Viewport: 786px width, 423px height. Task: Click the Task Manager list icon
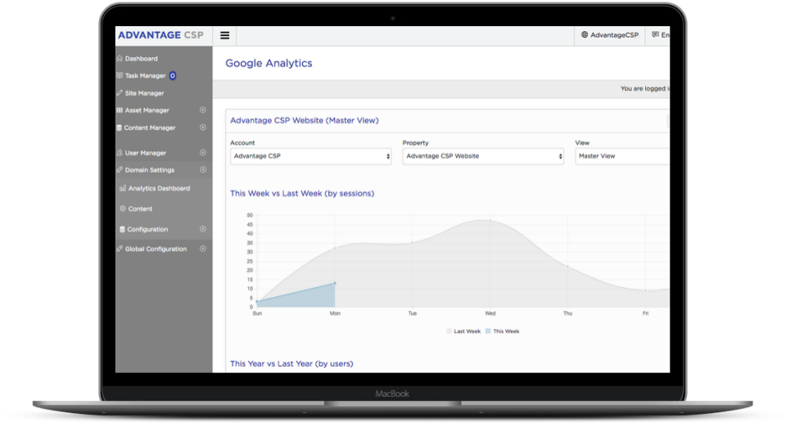tap(120, 75)
